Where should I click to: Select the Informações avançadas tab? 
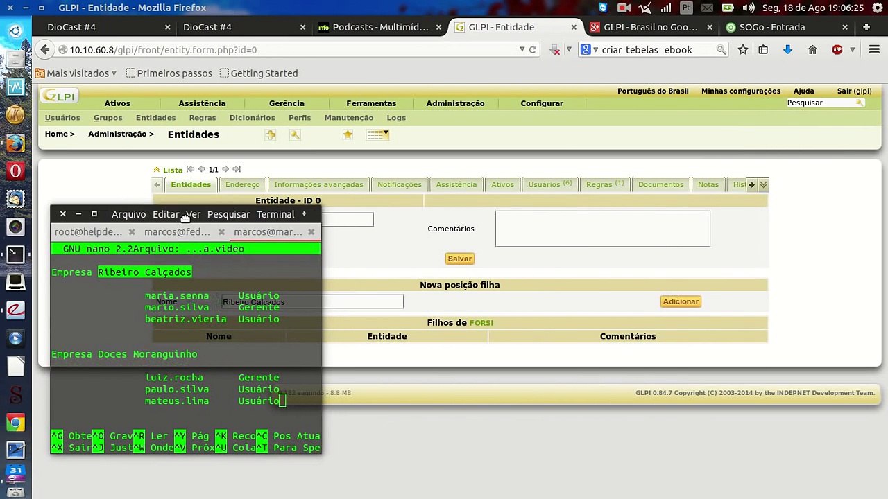(x=318, y=184)
